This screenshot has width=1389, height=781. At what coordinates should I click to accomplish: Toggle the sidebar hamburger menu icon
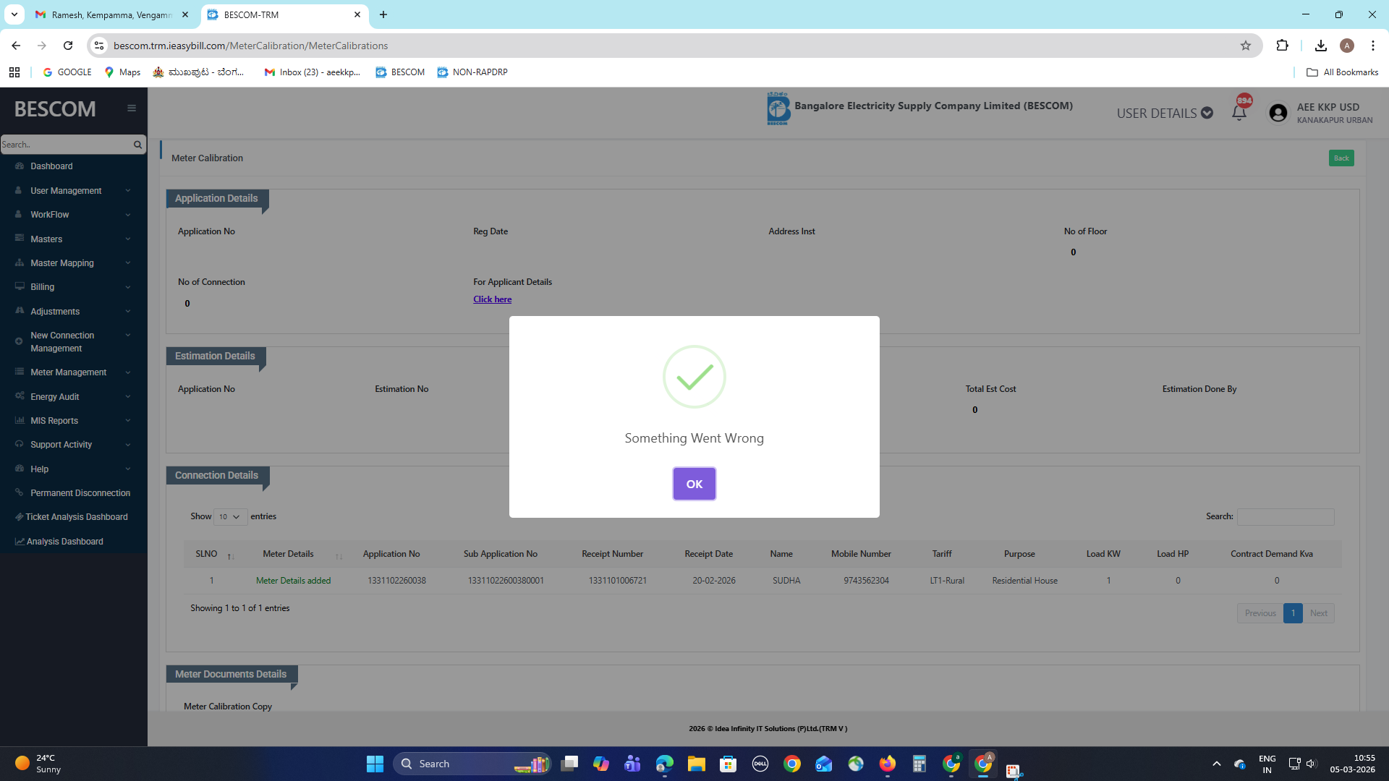(132, 108)
